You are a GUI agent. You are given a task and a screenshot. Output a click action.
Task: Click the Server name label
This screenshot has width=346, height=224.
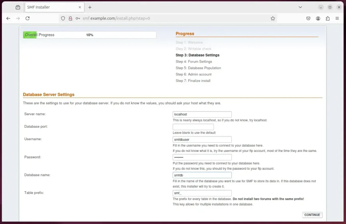point(35,114)
